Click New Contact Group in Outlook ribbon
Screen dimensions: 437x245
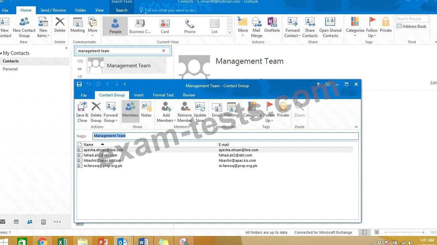pyautogui.click(x=24, y=27)
